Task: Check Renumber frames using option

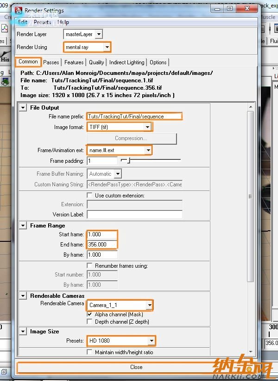Action: tap(90, 265)
